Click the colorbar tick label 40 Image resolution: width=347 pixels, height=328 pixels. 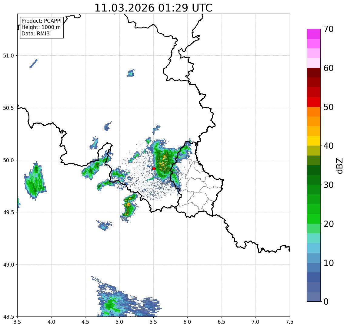click(329, 146)
